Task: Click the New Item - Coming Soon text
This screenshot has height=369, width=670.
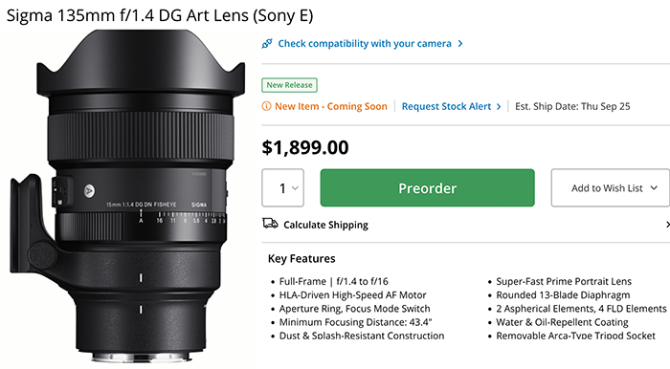Action: pos(331,107)
